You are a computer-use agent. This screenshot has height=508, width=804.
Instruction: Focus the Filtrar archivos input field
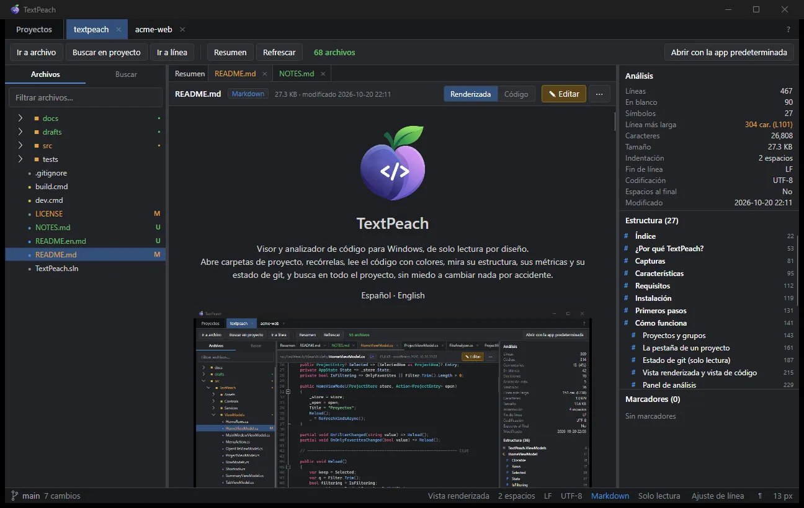[x=86, y=97]
